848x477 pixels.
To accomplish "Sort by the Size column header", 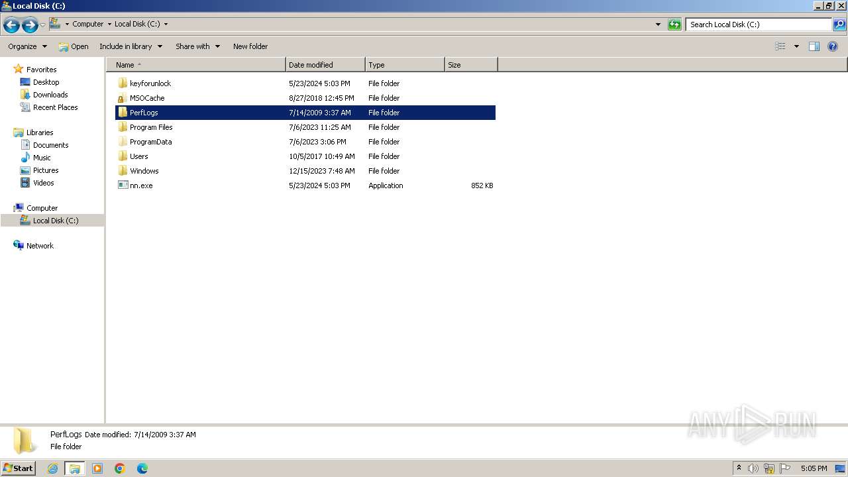I will [x=471, y=65].
